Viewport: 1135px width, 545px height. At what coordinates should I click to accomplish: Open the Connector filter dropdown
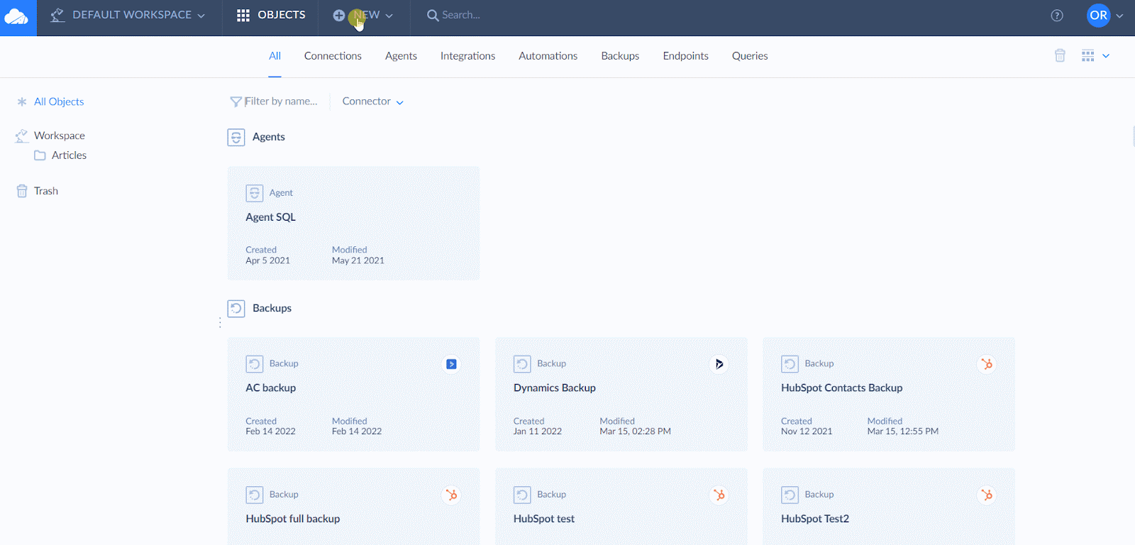tap(373, 101)
